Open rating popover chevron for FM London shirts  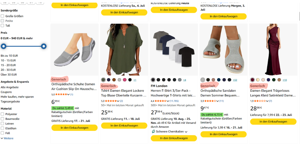[168, 101]
